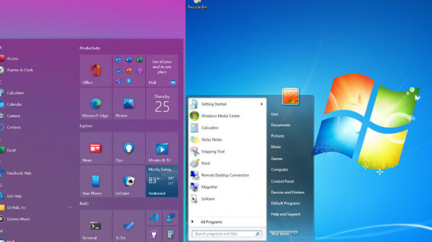Open the small Calculator tile under Build

[170, 234]
